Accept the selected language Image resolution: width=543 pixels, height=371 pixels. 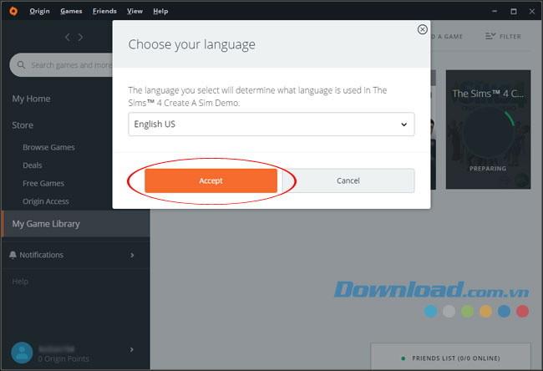[211, 180]
